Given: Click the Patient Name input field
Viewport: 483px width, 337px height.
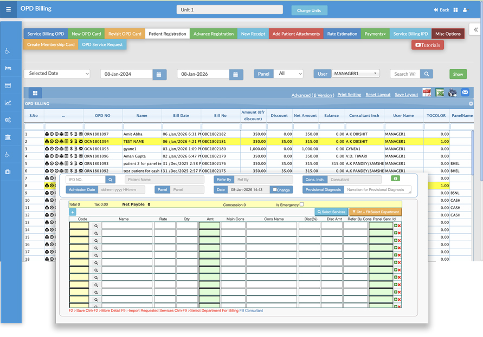Looking at the screenshot, I should coord(164,180).
